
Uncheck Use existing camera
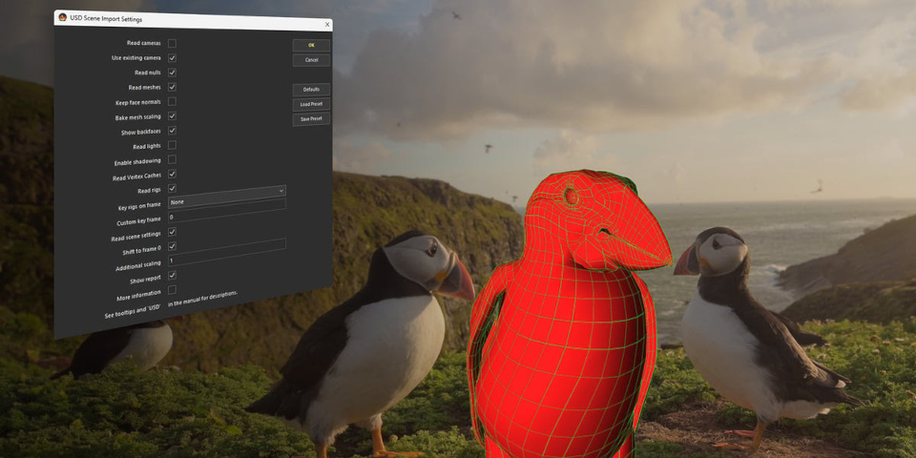click(x=172, y=57)
